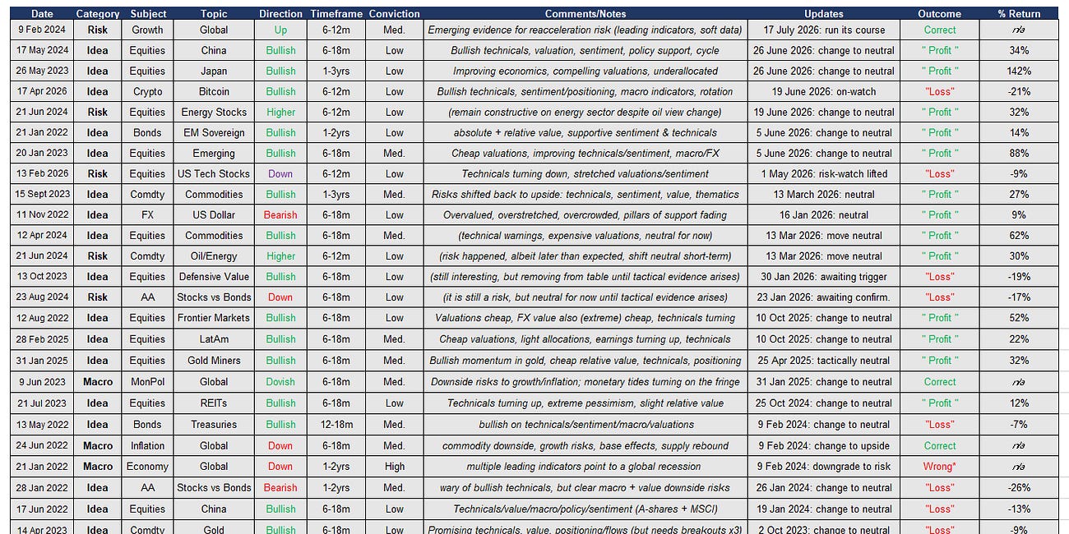Screen dimensions: 1069x534
Task: Click the Conviction column header
Action: click(395, 13)
